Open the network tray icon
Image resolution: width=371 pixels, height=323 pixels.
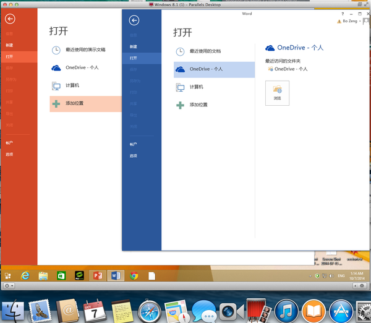click(325, 276)
